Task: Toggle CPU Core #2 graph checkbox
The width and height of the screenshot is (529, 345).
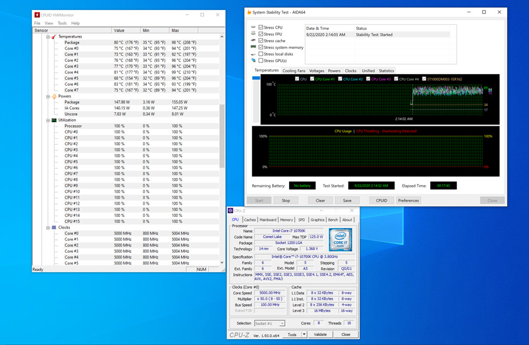Action: (x=340, y=79)
